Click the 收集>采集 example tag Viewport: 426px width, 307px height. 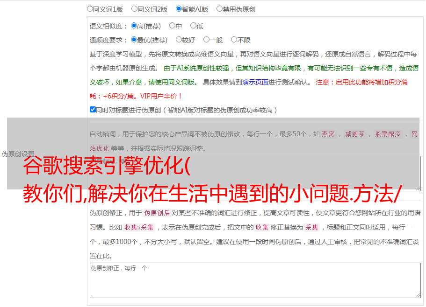[x=139, y=227]
